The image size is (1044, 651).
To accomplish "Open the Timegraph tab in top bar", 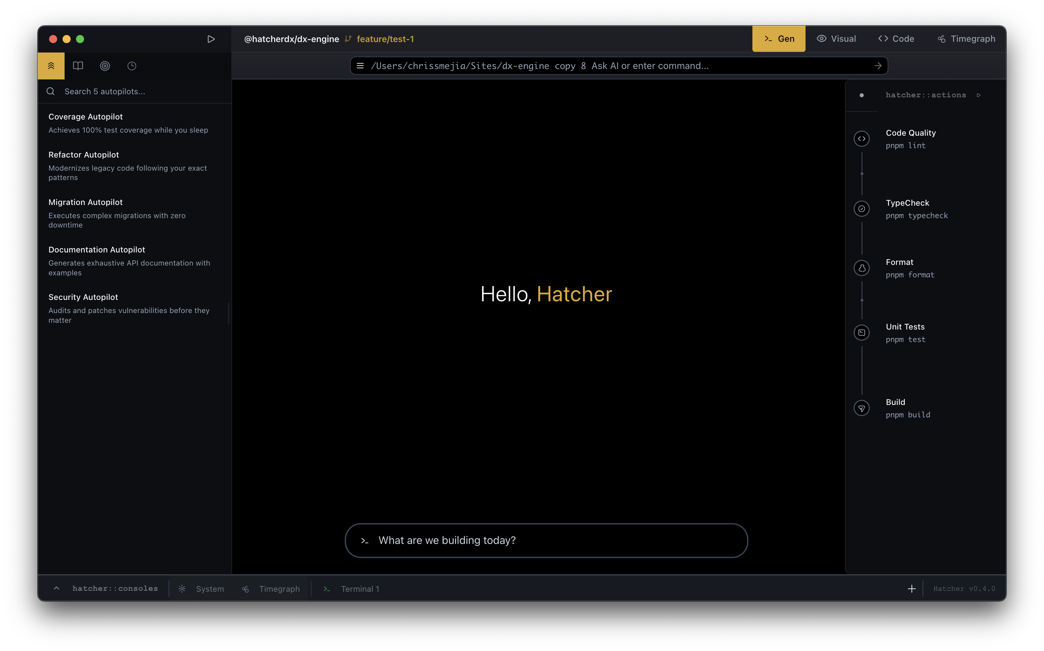I will point(966,39).
